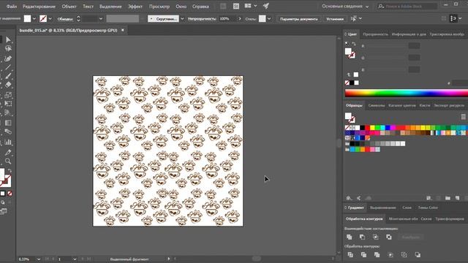The height and width of the screenshot is (263, 468).
Task: Select the Gradient tool in toolbar
Action: coord(8,123)
